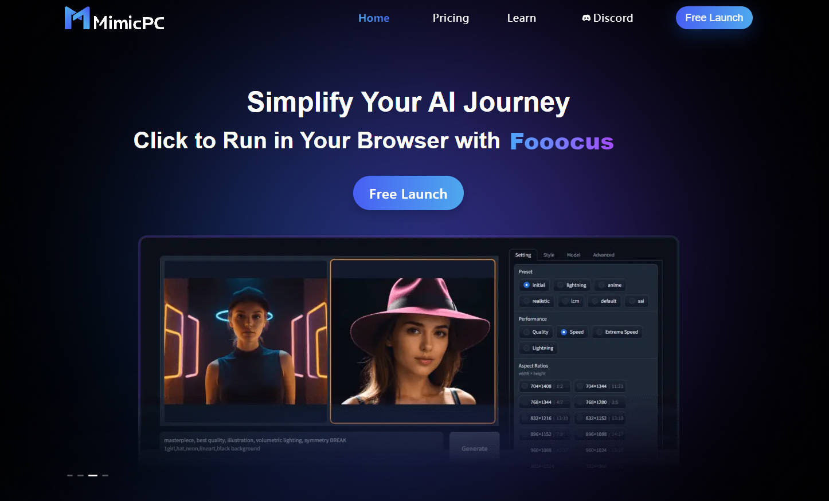Go to the Home page
This screenshot has height=501, width=829.
coord(374,18)
